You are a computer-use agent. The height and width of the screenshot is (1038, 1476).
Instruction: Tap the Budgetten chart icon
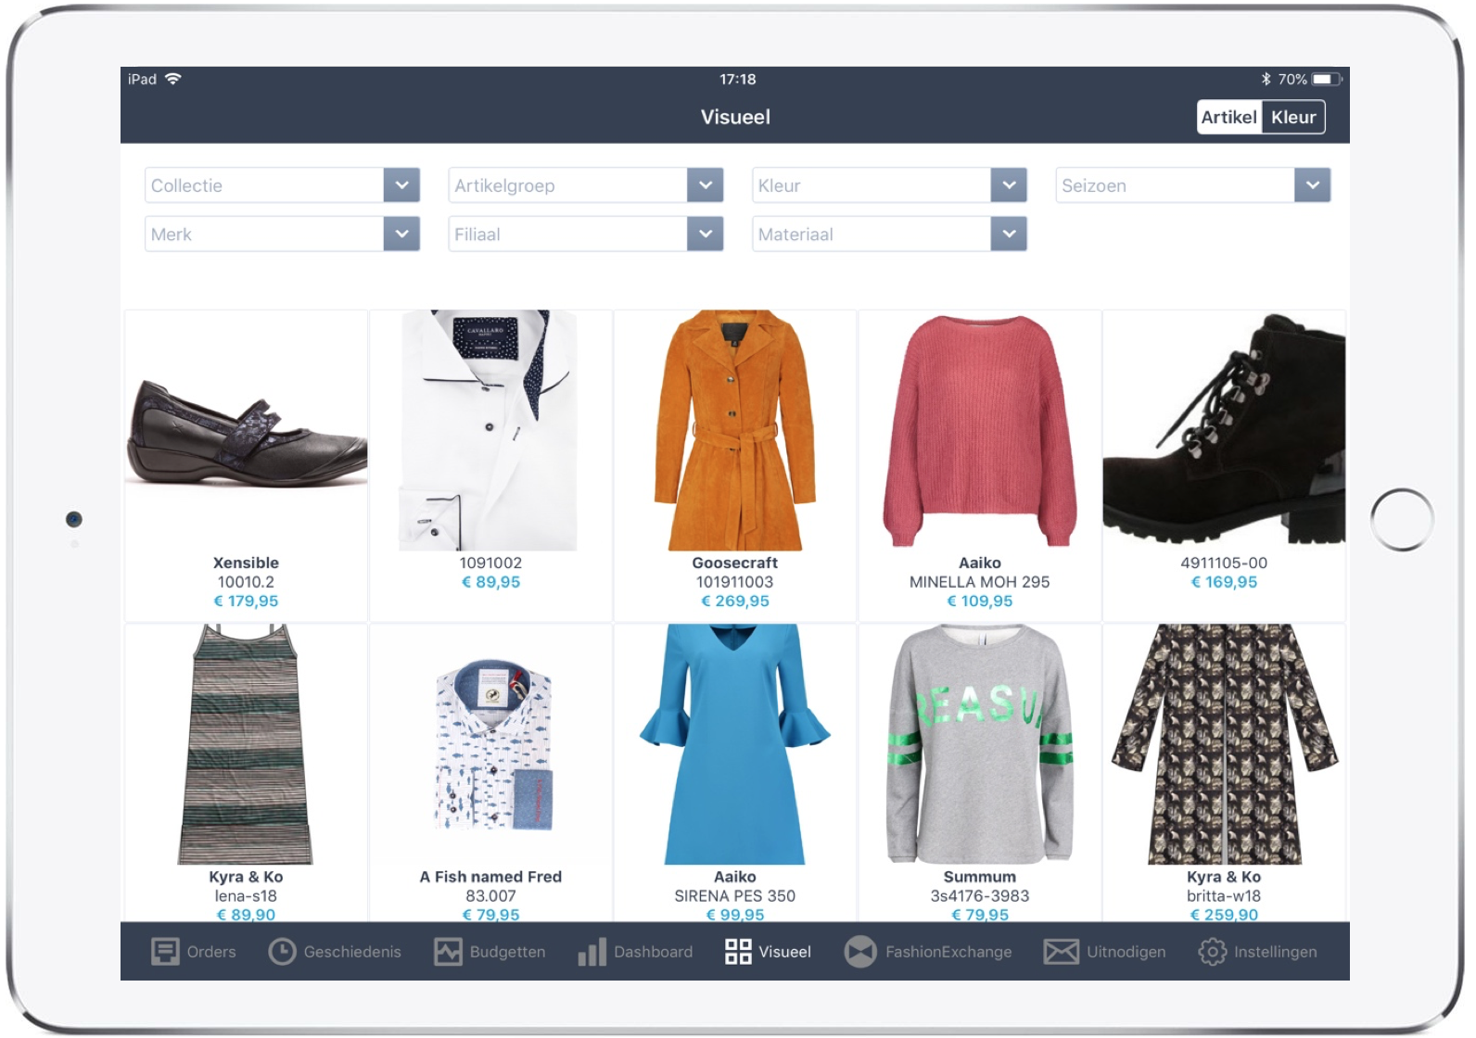(448, 952)
